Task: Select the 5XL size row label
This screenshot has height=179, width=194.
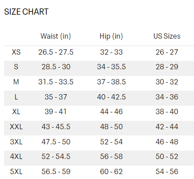Action: (16, 171)
